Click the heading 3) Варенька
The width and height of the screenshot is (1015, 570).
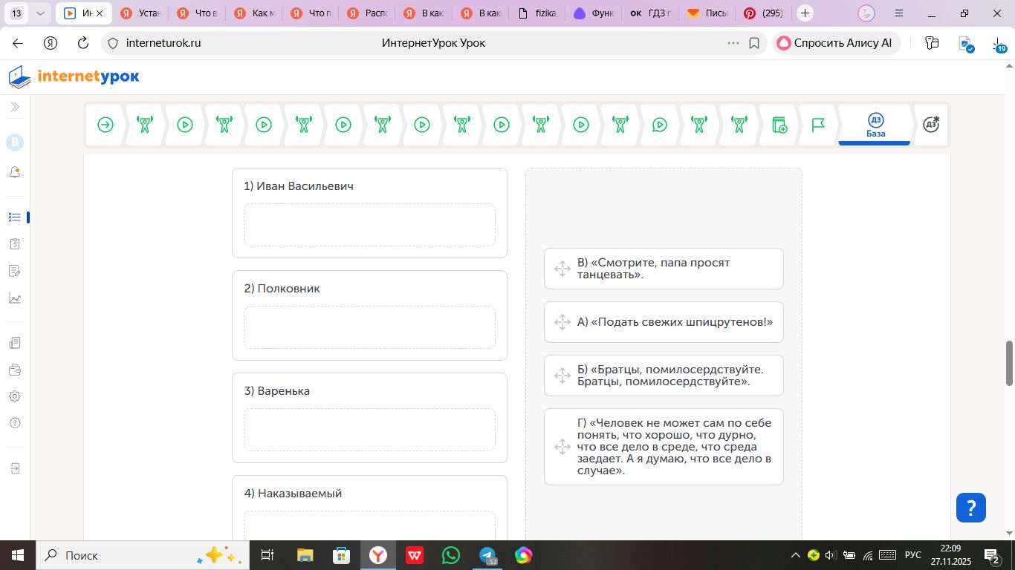click(276, 391)
